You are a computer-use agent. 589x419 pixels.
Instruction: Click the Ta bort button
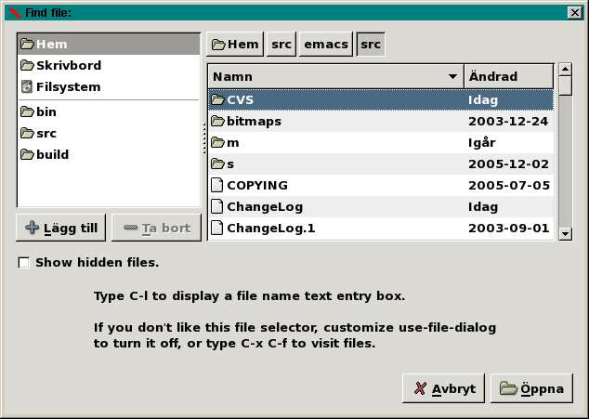(157, 229)
